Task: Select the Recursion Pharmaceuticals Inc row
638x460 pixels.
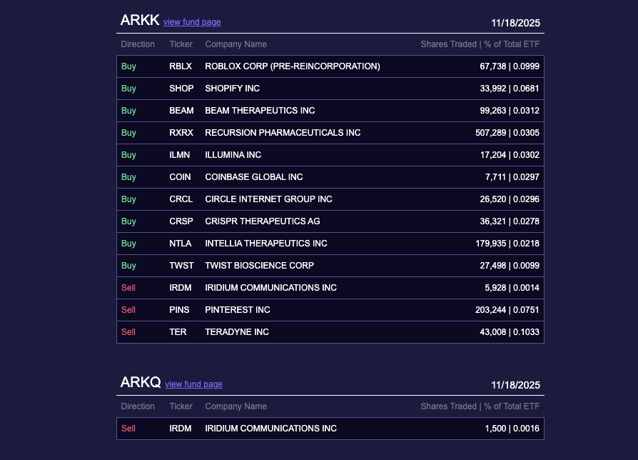Action: pyautogui.click(x=283, y=133)
